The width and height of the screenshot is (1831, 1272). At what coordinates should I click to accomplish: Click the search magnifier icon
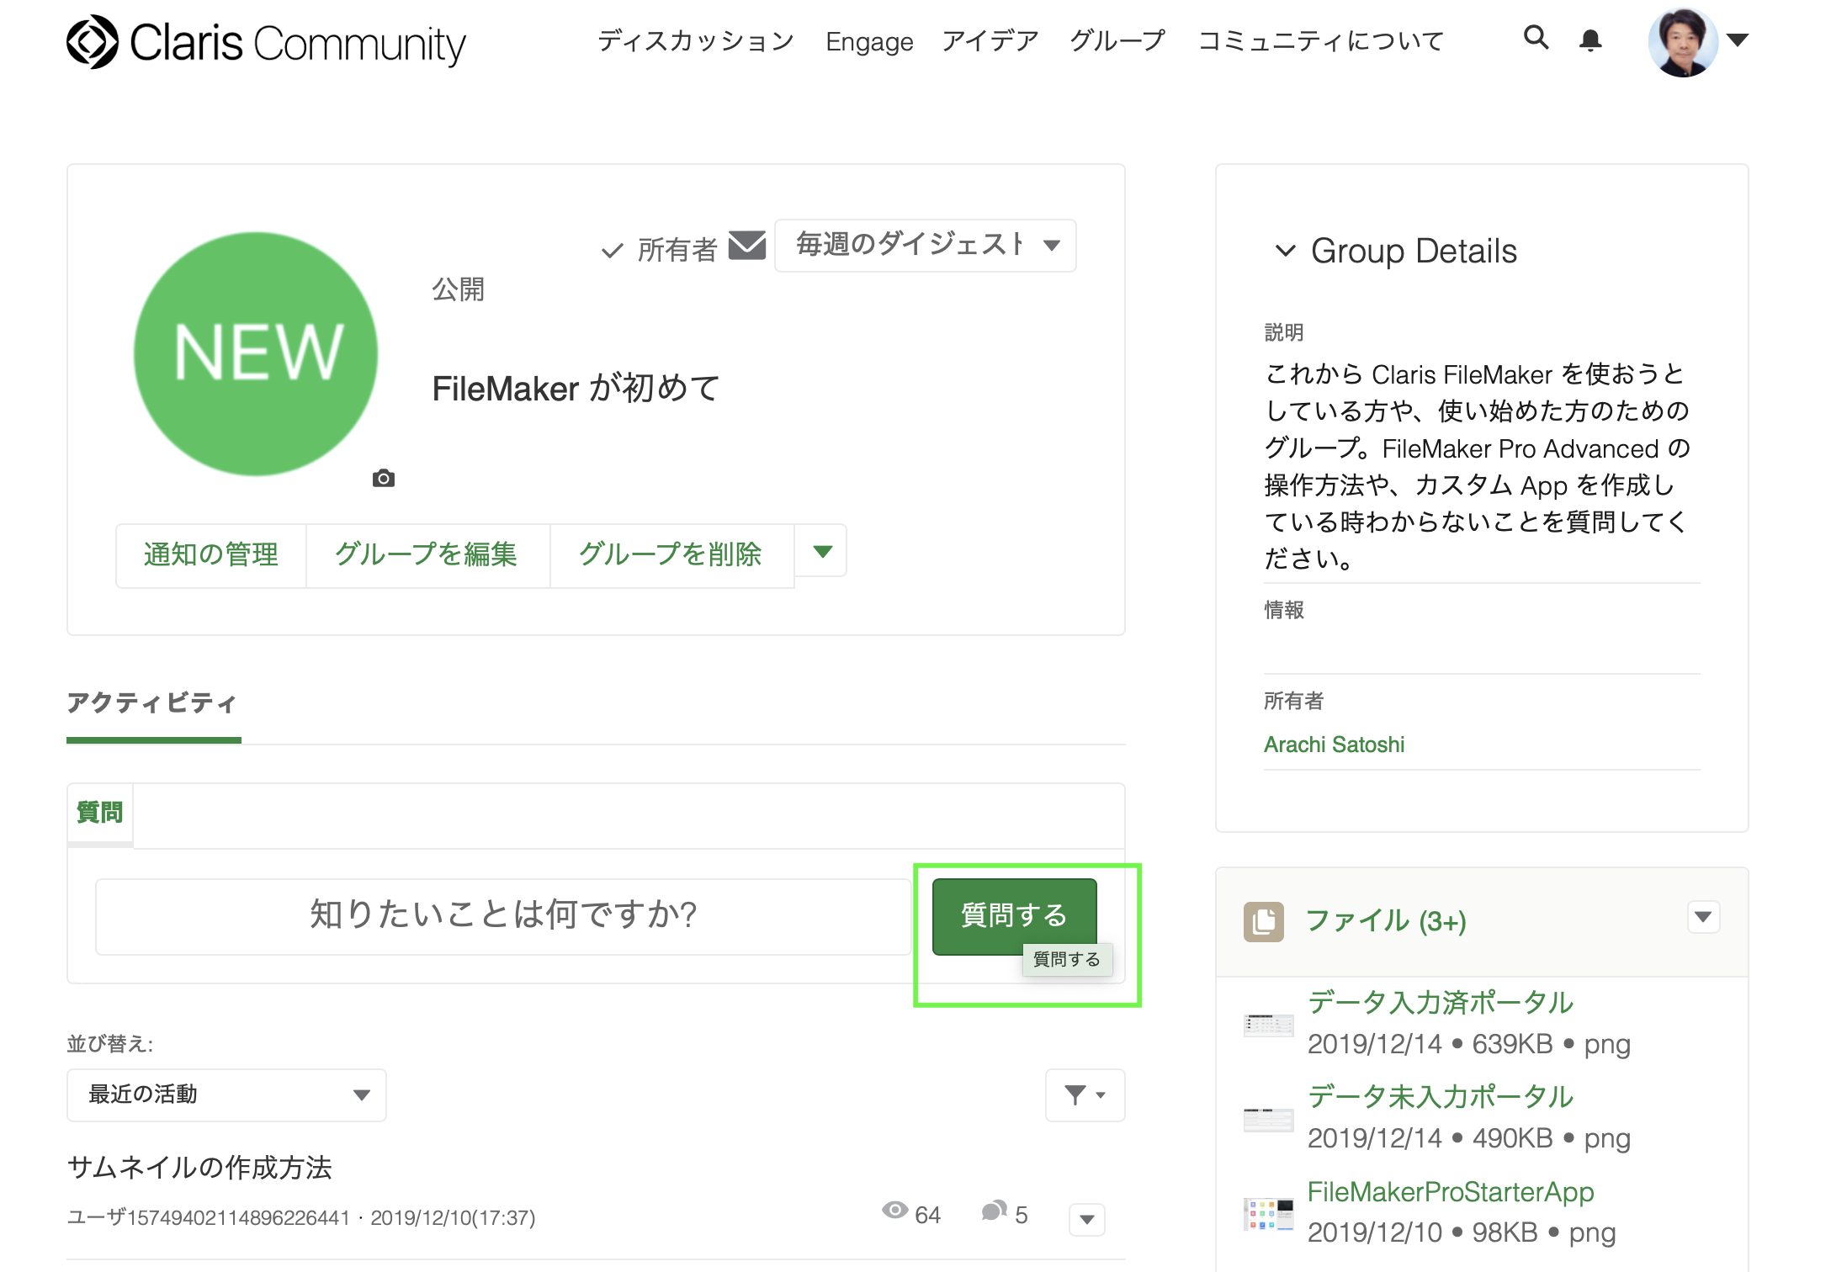[x=1536, y=38]
